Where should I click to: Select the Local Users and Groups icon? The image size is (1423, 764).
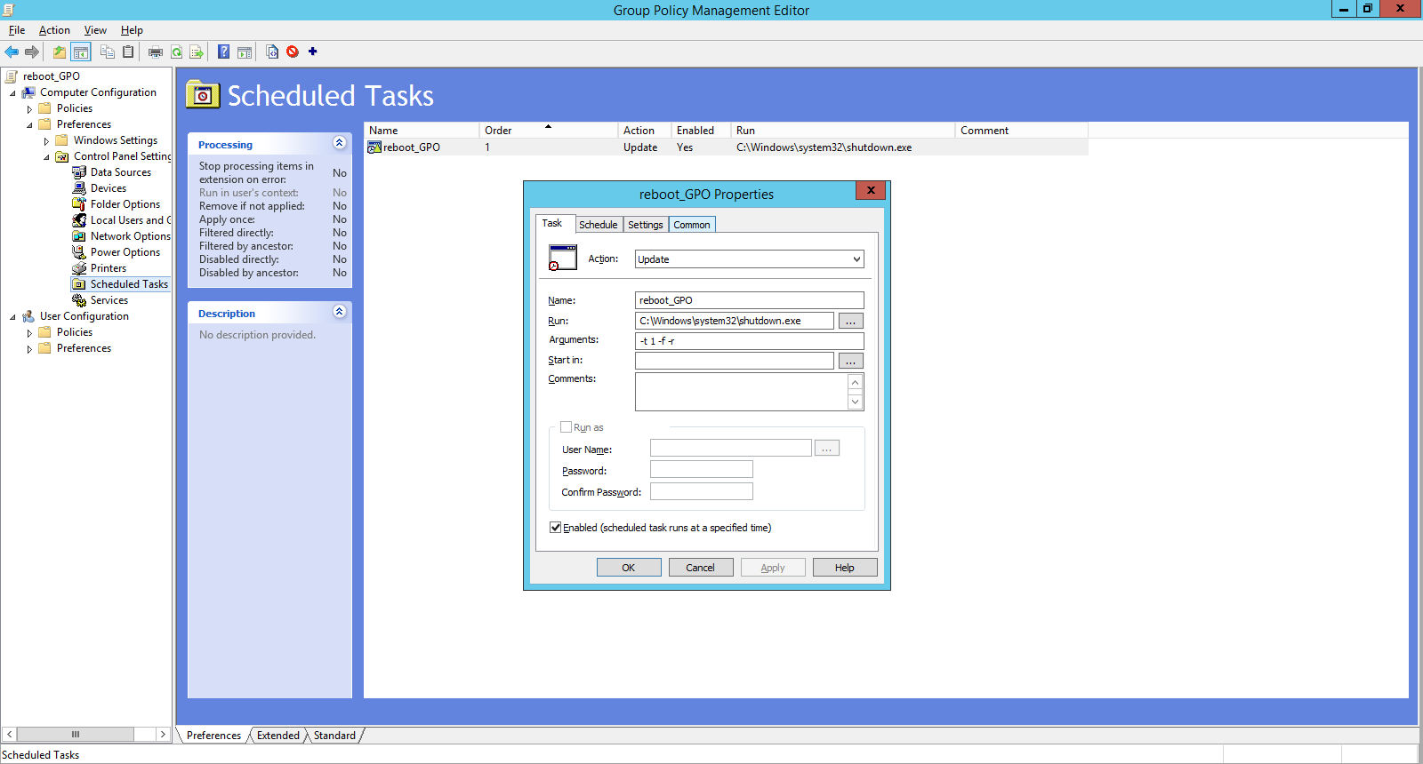click(x=79, y=220)
